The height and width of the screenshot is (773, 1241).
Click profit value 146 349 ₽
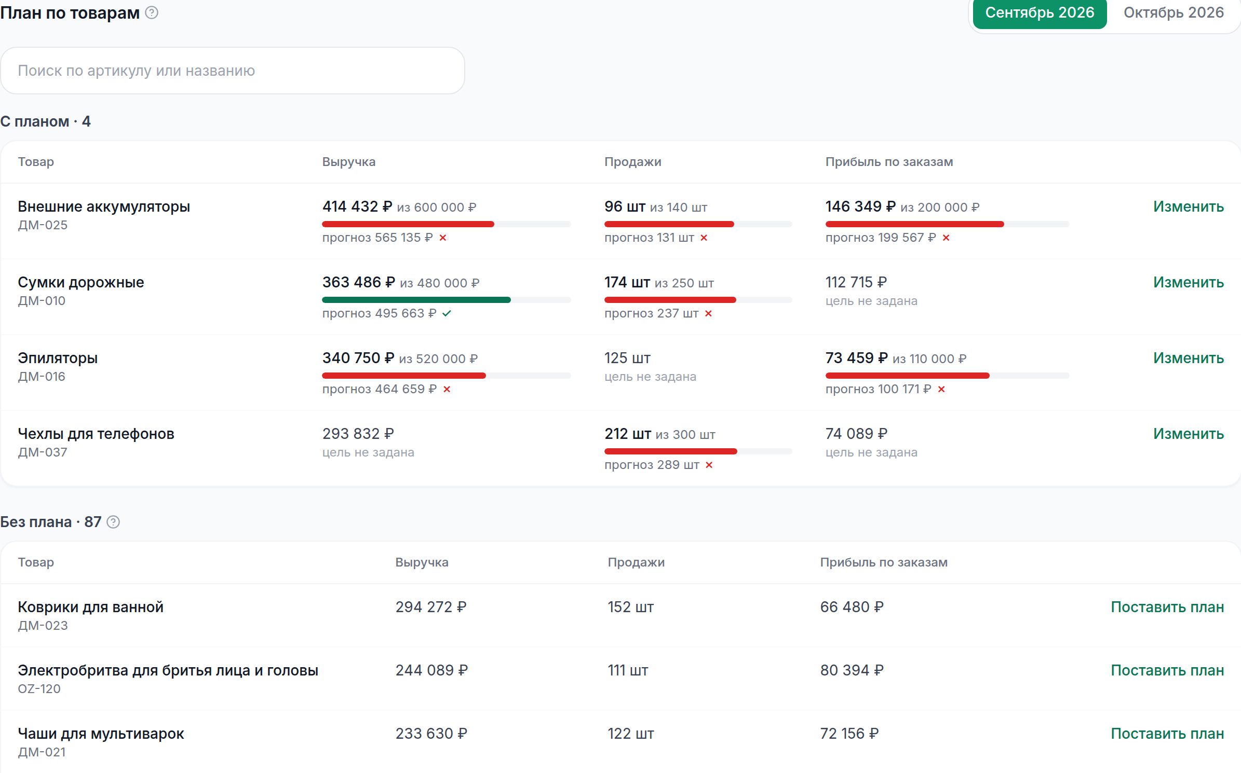(x=861, y=206)
